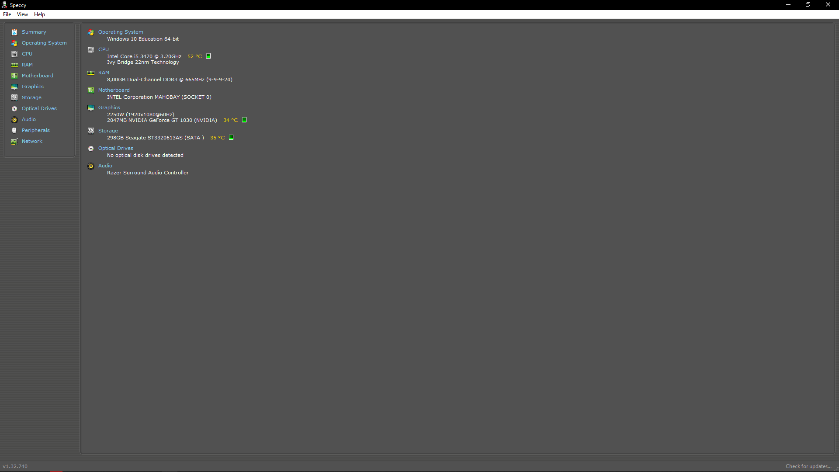
Task: Click the GPU temperature indicator icon
Action: pyautogui.click(x=244, y=120)
